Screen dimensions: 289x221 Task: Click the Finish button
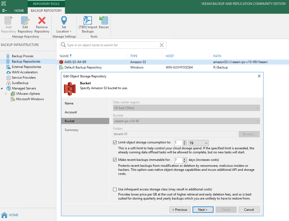coord(226,209)
